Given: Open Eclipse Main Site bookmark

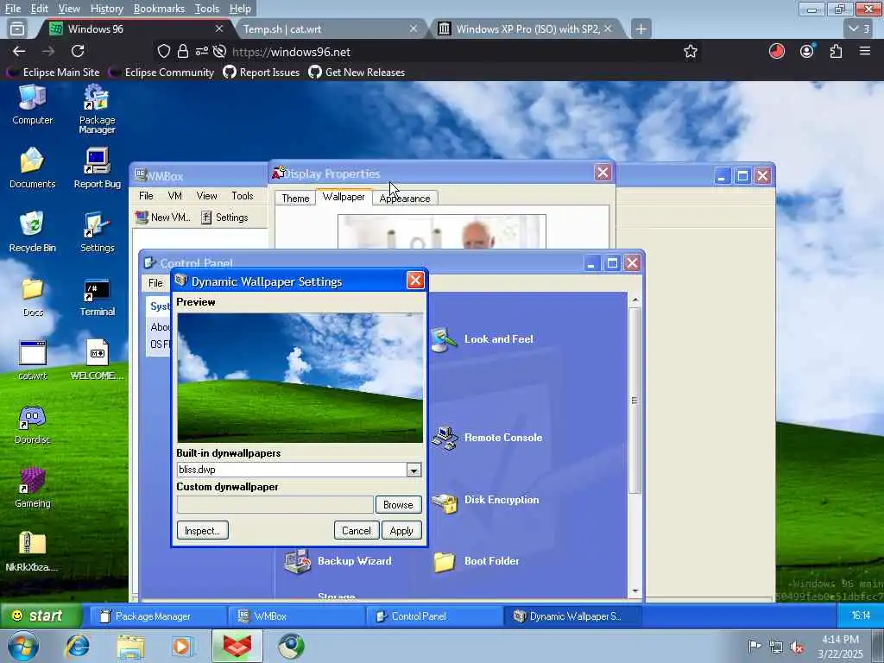Looking at the screenshot, I should [x=54, y=73].
